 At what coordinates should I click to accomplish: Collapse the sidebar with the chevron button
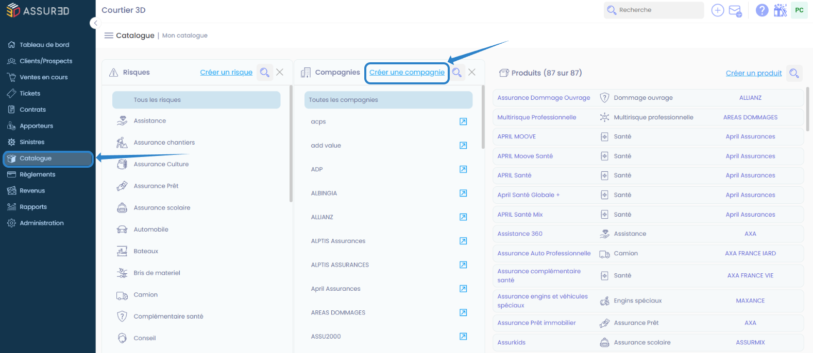pyautogui.click(x=95, y=23)
